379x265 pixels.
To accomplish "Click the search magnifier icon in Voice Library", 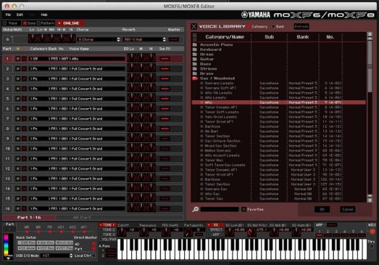I will [195, 209].
